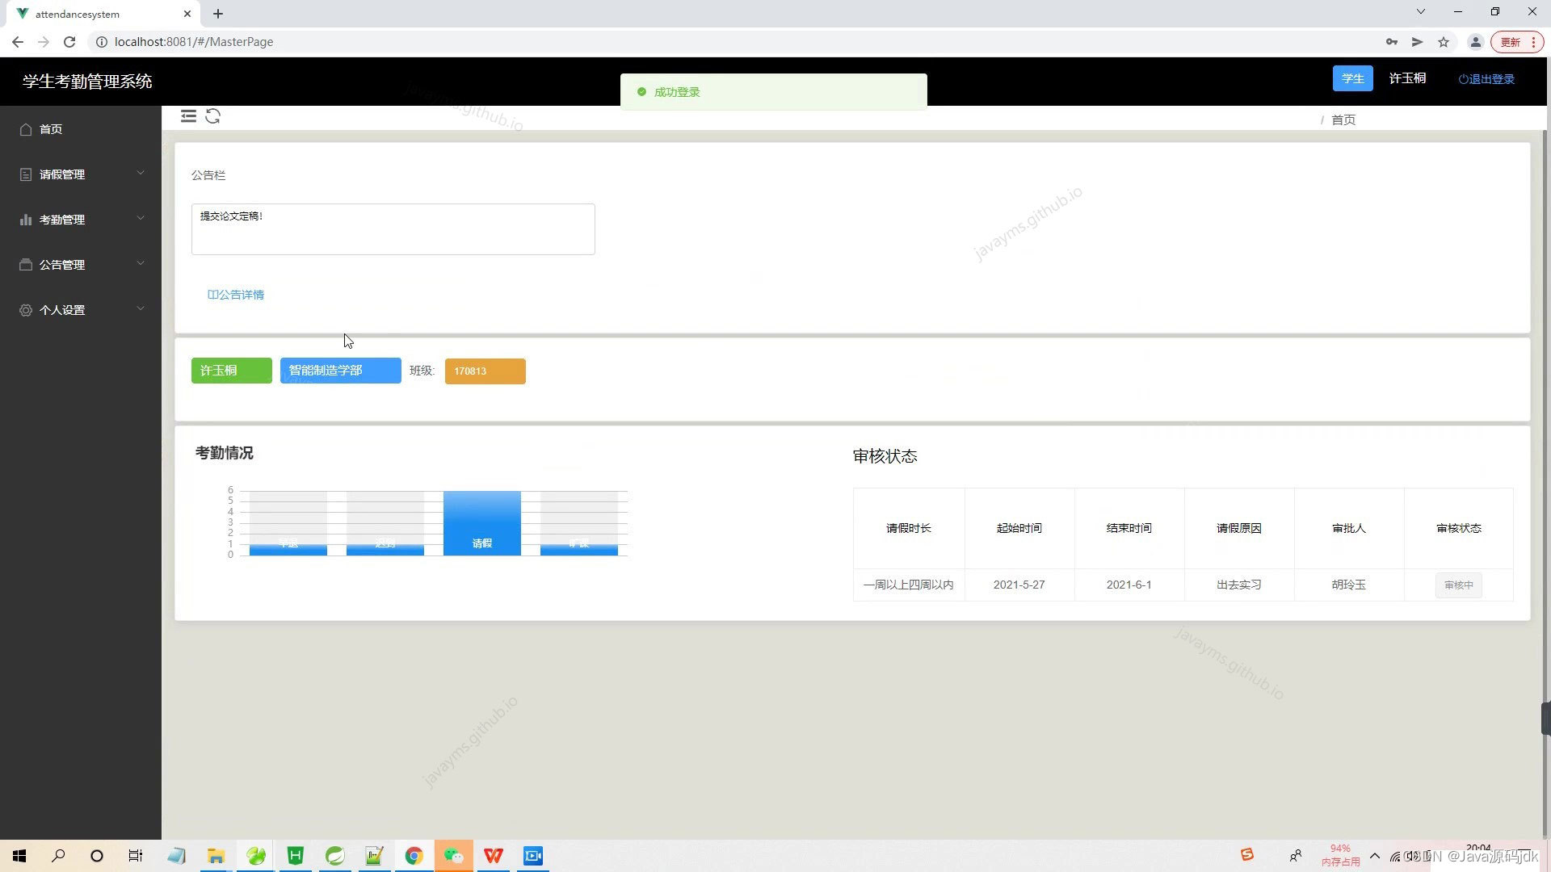The height and width of the screenshot is (872, 1551).
Task: Show hidden tray icons with the caret
Action: [1374, 856]
